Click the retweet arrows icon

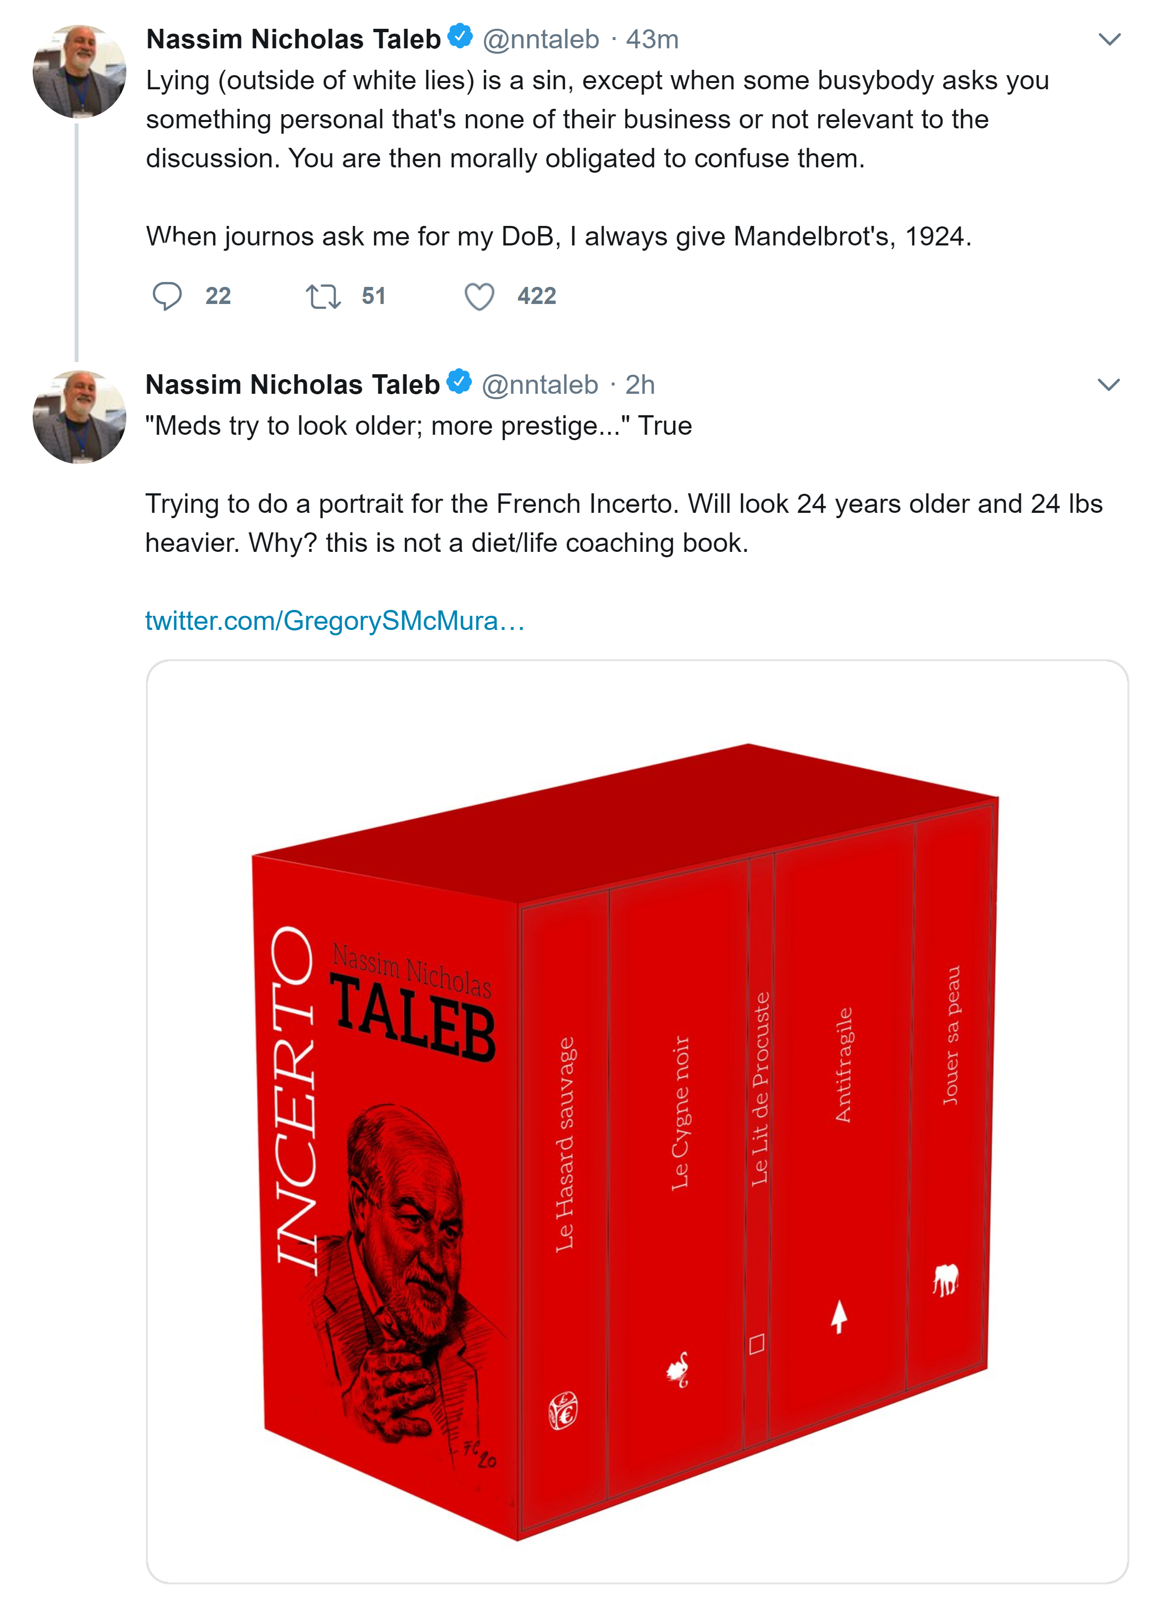[x=323, y=296]
